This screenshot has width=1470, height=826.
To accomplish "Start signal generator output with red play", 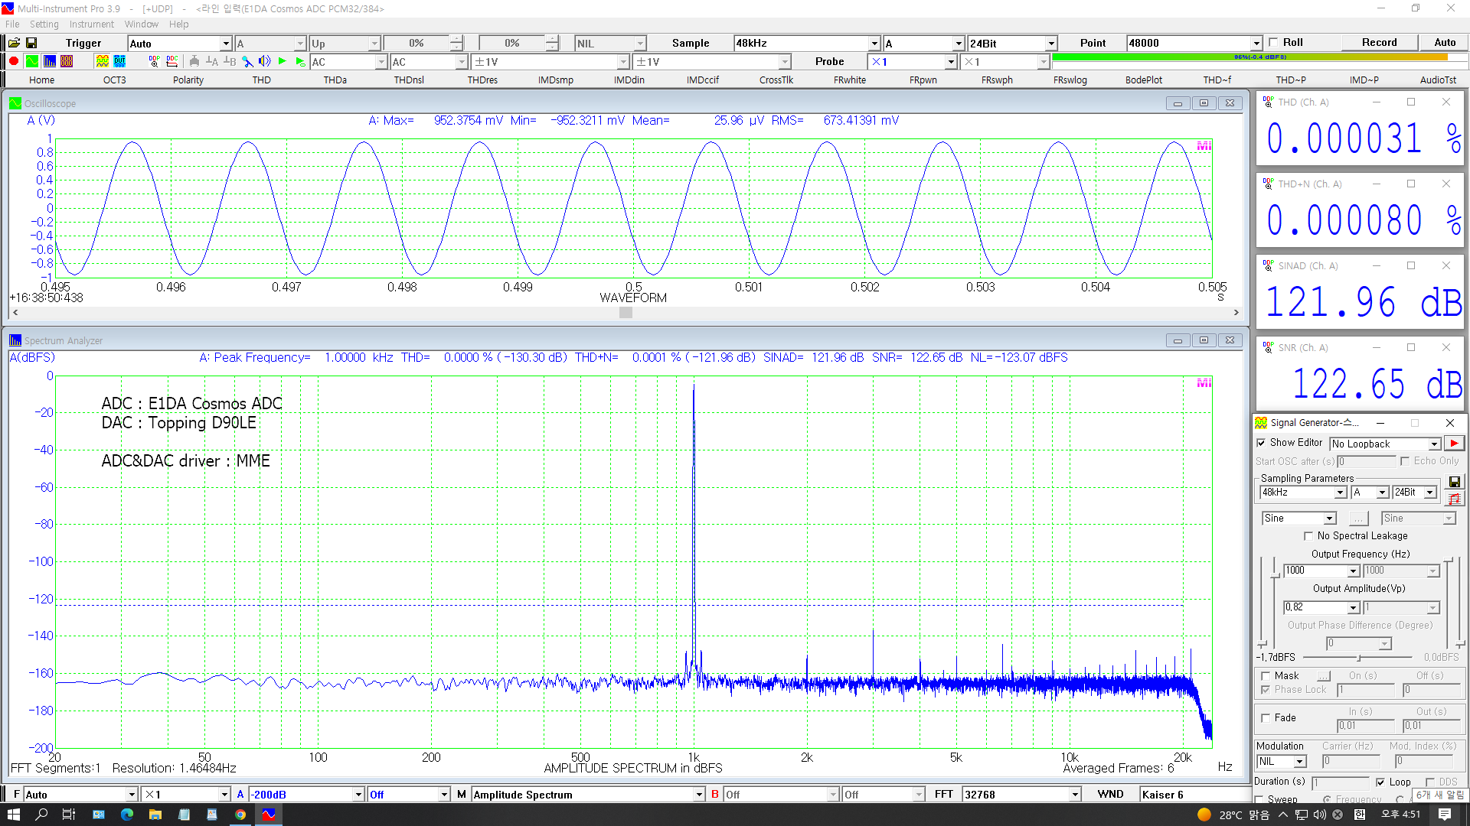I will (x=1454, y=444).
